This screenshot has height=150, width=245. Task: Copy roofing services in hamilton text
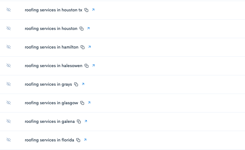83,47
